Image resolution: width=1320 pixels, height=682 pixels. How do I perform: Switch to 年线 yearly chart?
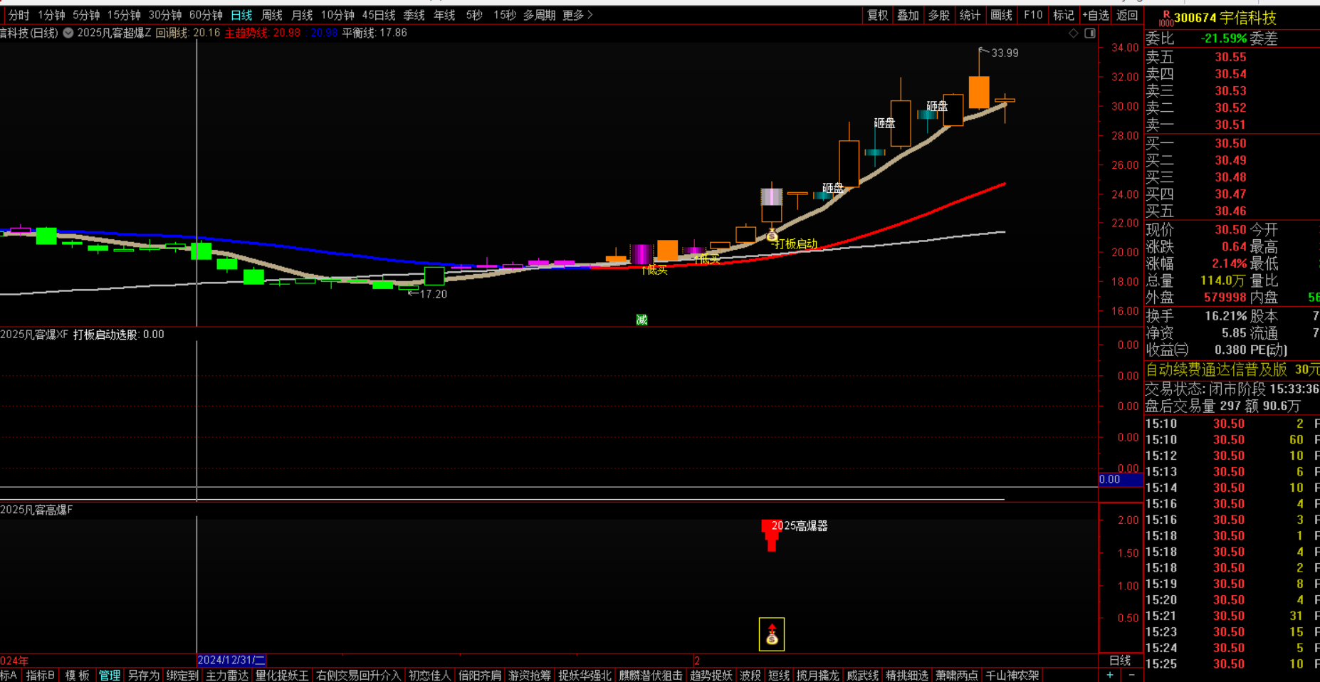444,15
